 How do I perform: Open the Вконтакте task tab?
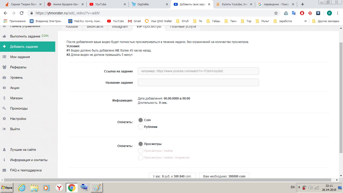[95, 27]
